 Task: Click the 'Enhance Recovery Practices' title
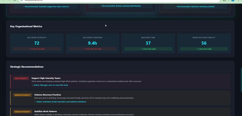48,95
